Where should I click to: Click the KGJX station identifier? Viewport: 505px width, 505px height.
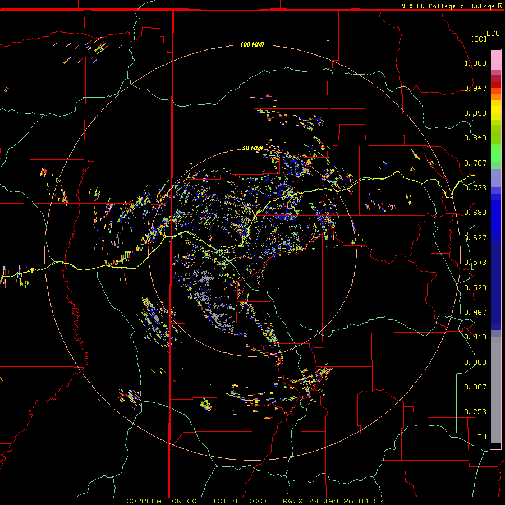[293, 501]
